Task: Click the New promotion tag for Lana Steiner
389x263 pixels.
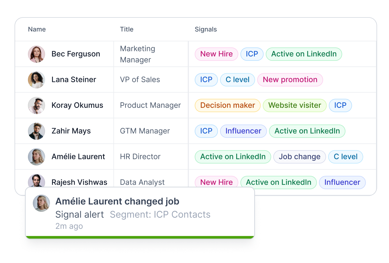Action: (x=290, y=80)
